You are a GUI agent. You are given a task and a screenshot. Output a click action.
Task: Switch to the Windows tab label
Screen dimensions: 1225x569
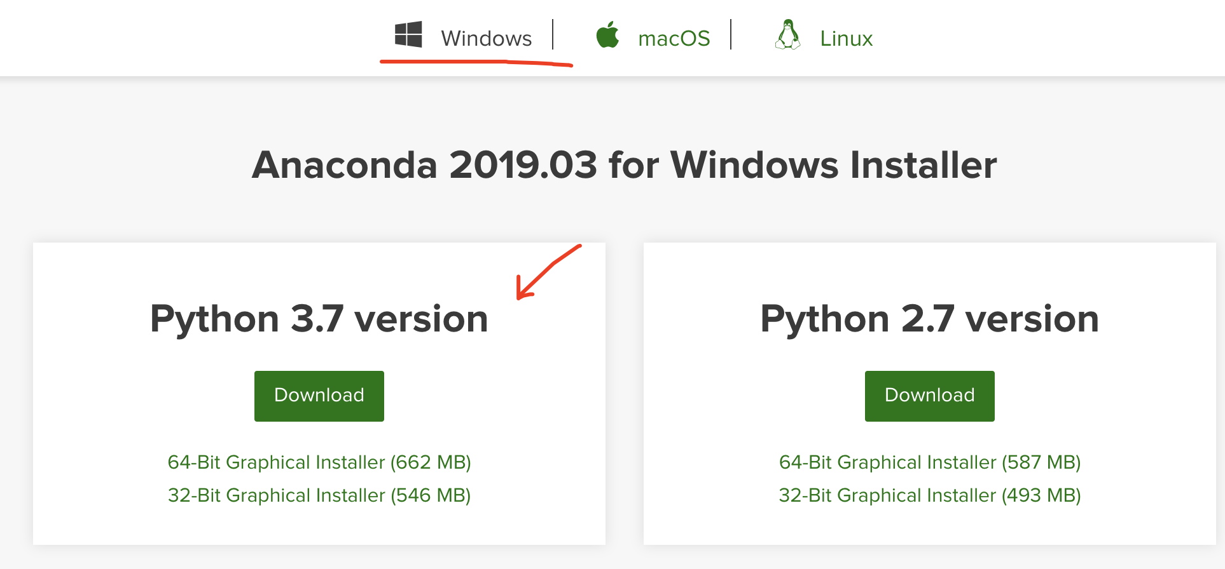pyautogui.click(x=487, y=39)
